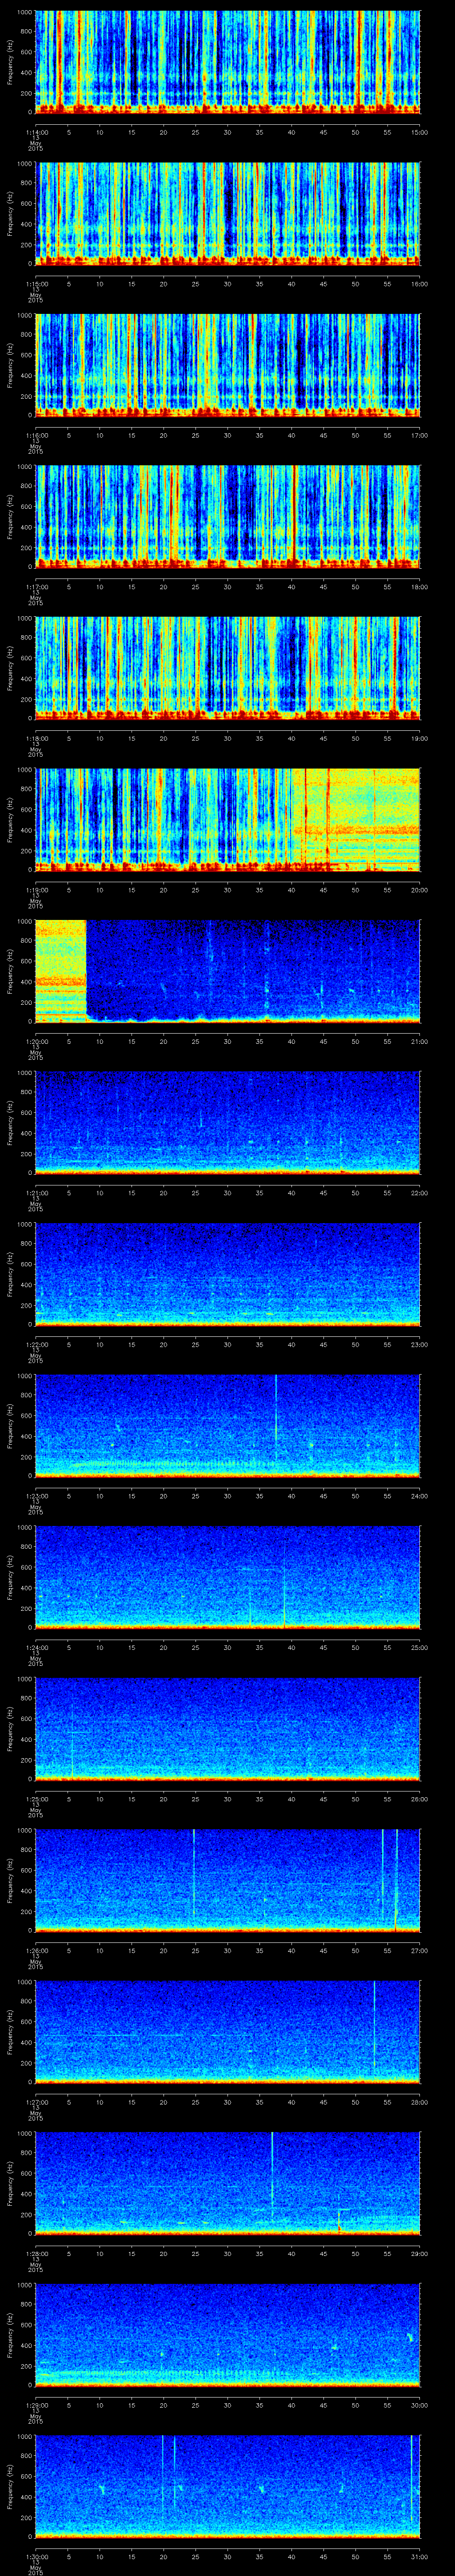Click the "24:00" end time label

click(420, 1495)
